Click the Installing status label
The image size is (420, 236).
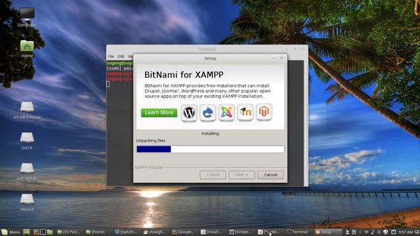pos(210,133)
